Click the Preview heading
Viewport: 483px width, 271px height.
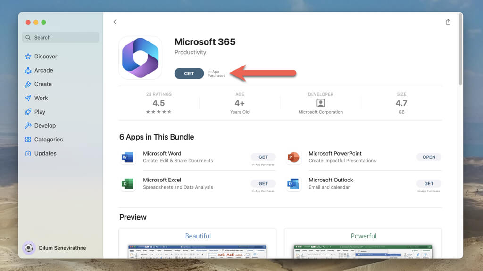tap(133, 217)
